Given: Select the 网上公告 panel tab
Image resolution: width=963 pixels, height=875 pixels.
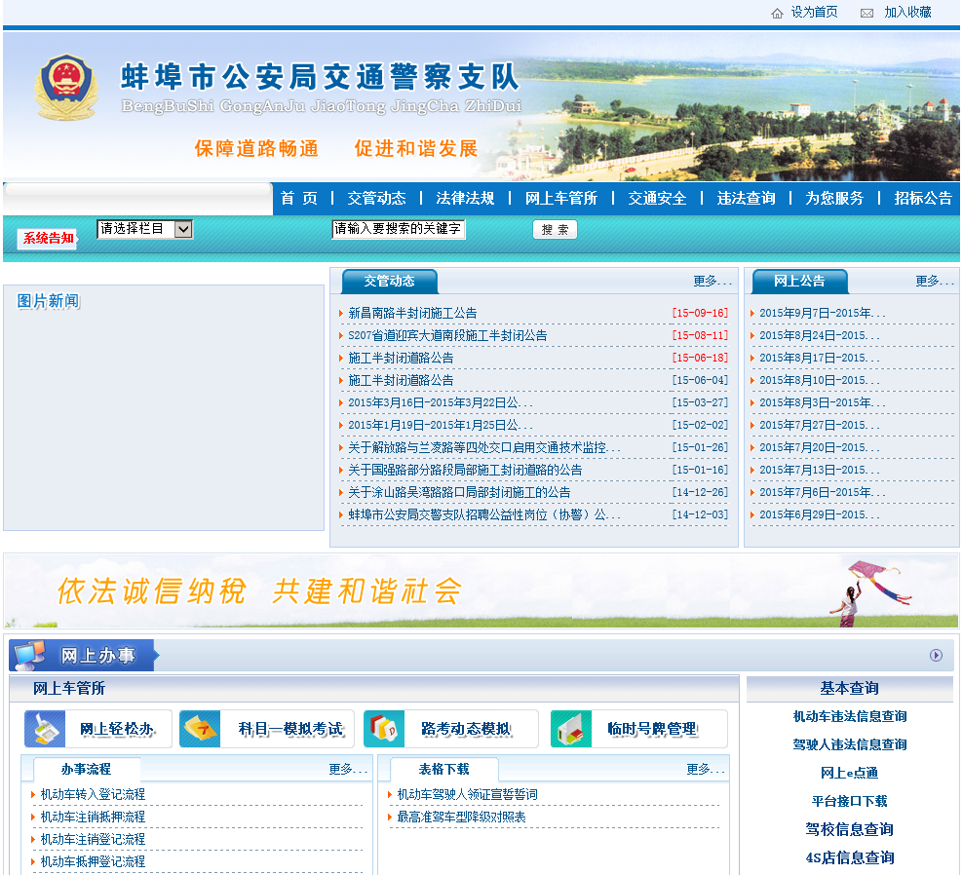Looking at the screenshot, I should 799,282.
